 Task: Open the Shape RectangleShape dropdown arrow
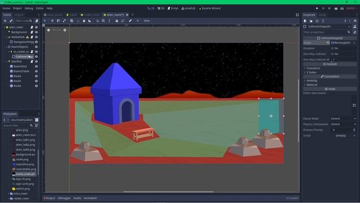(354, 43)
